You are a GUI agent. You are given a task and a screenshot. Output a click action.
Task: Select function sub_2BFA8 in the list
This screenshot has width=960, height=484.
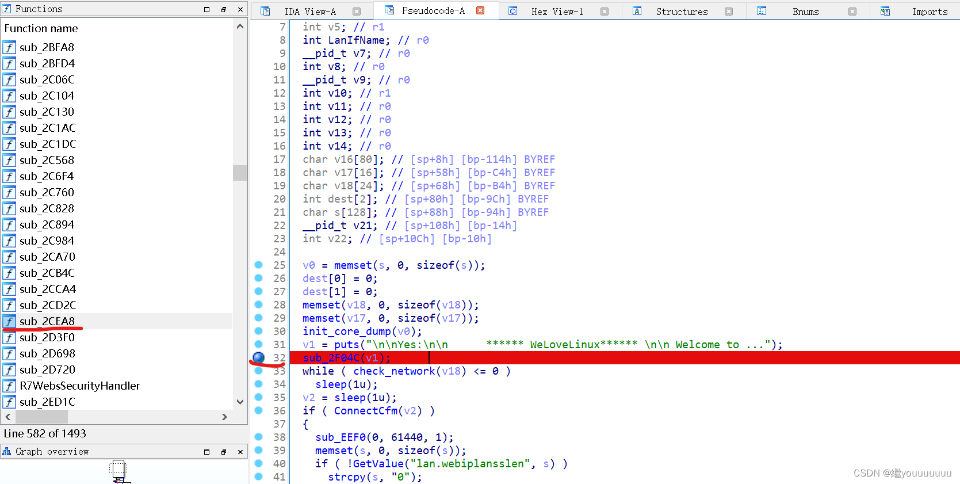pos(47,47)
